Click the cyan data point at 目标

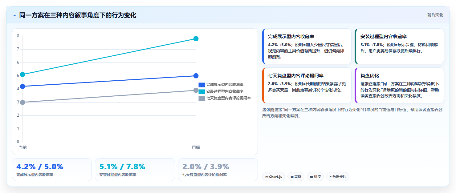(196, 38)
